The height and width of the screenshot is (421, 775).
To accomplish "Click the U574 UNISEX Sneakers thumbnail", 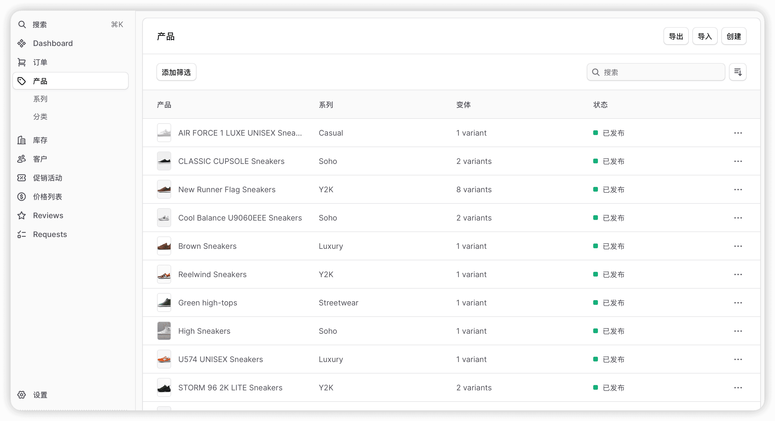I will click(164, 359).
